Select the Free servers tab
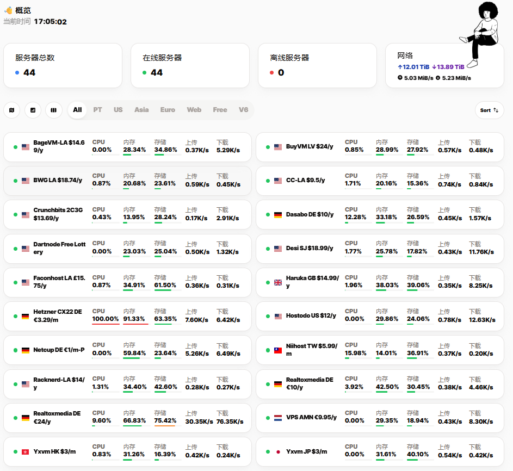The image size is (513, 471). [x=220, y=110]
